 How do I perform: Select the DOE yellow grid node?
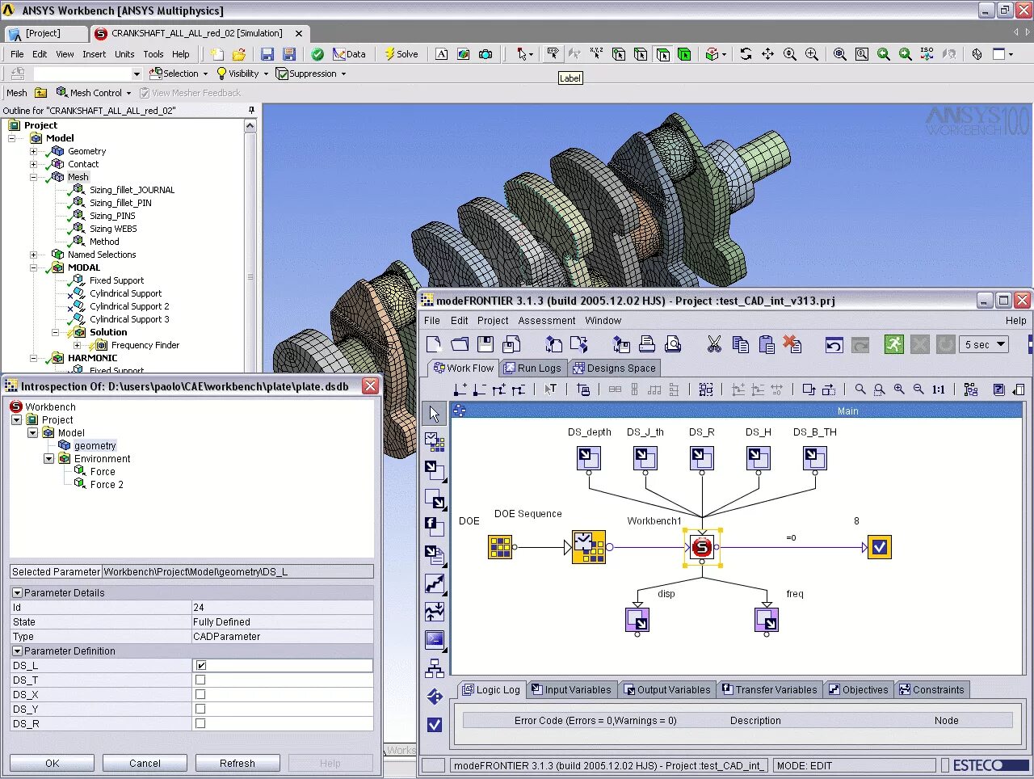click(x=500, y=547)
